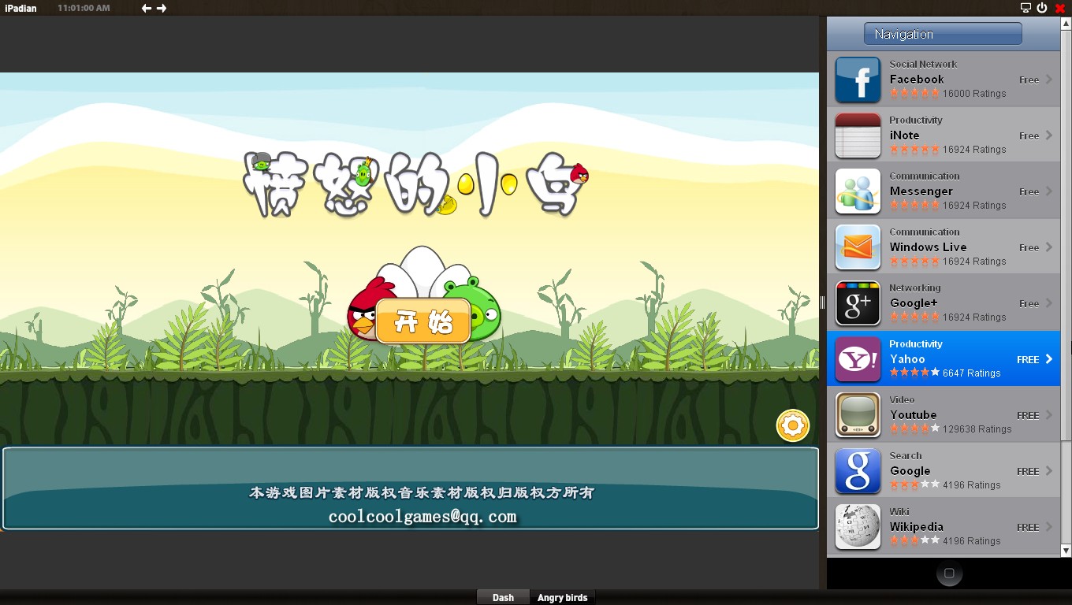This screenshot has width=1072, height=605.
Task: Expand Google+ entry chevron
Action: coord(1049,303)
